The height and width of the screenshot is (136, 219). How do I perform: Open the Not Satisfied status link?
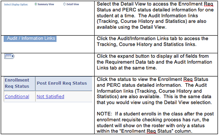[51, 97]
